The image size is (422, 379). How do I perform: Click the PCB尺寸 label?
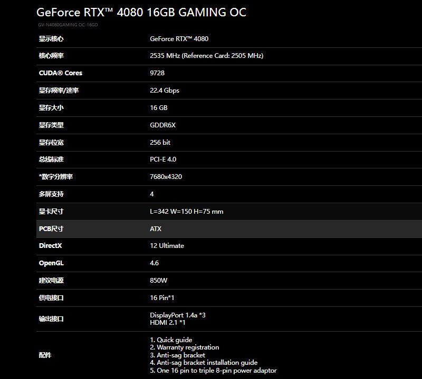51,229
